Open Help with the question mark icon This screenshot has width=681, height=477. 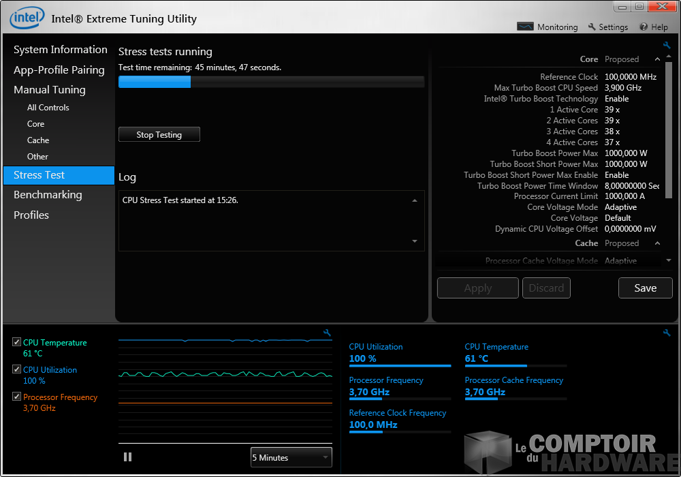pos(644,27)
